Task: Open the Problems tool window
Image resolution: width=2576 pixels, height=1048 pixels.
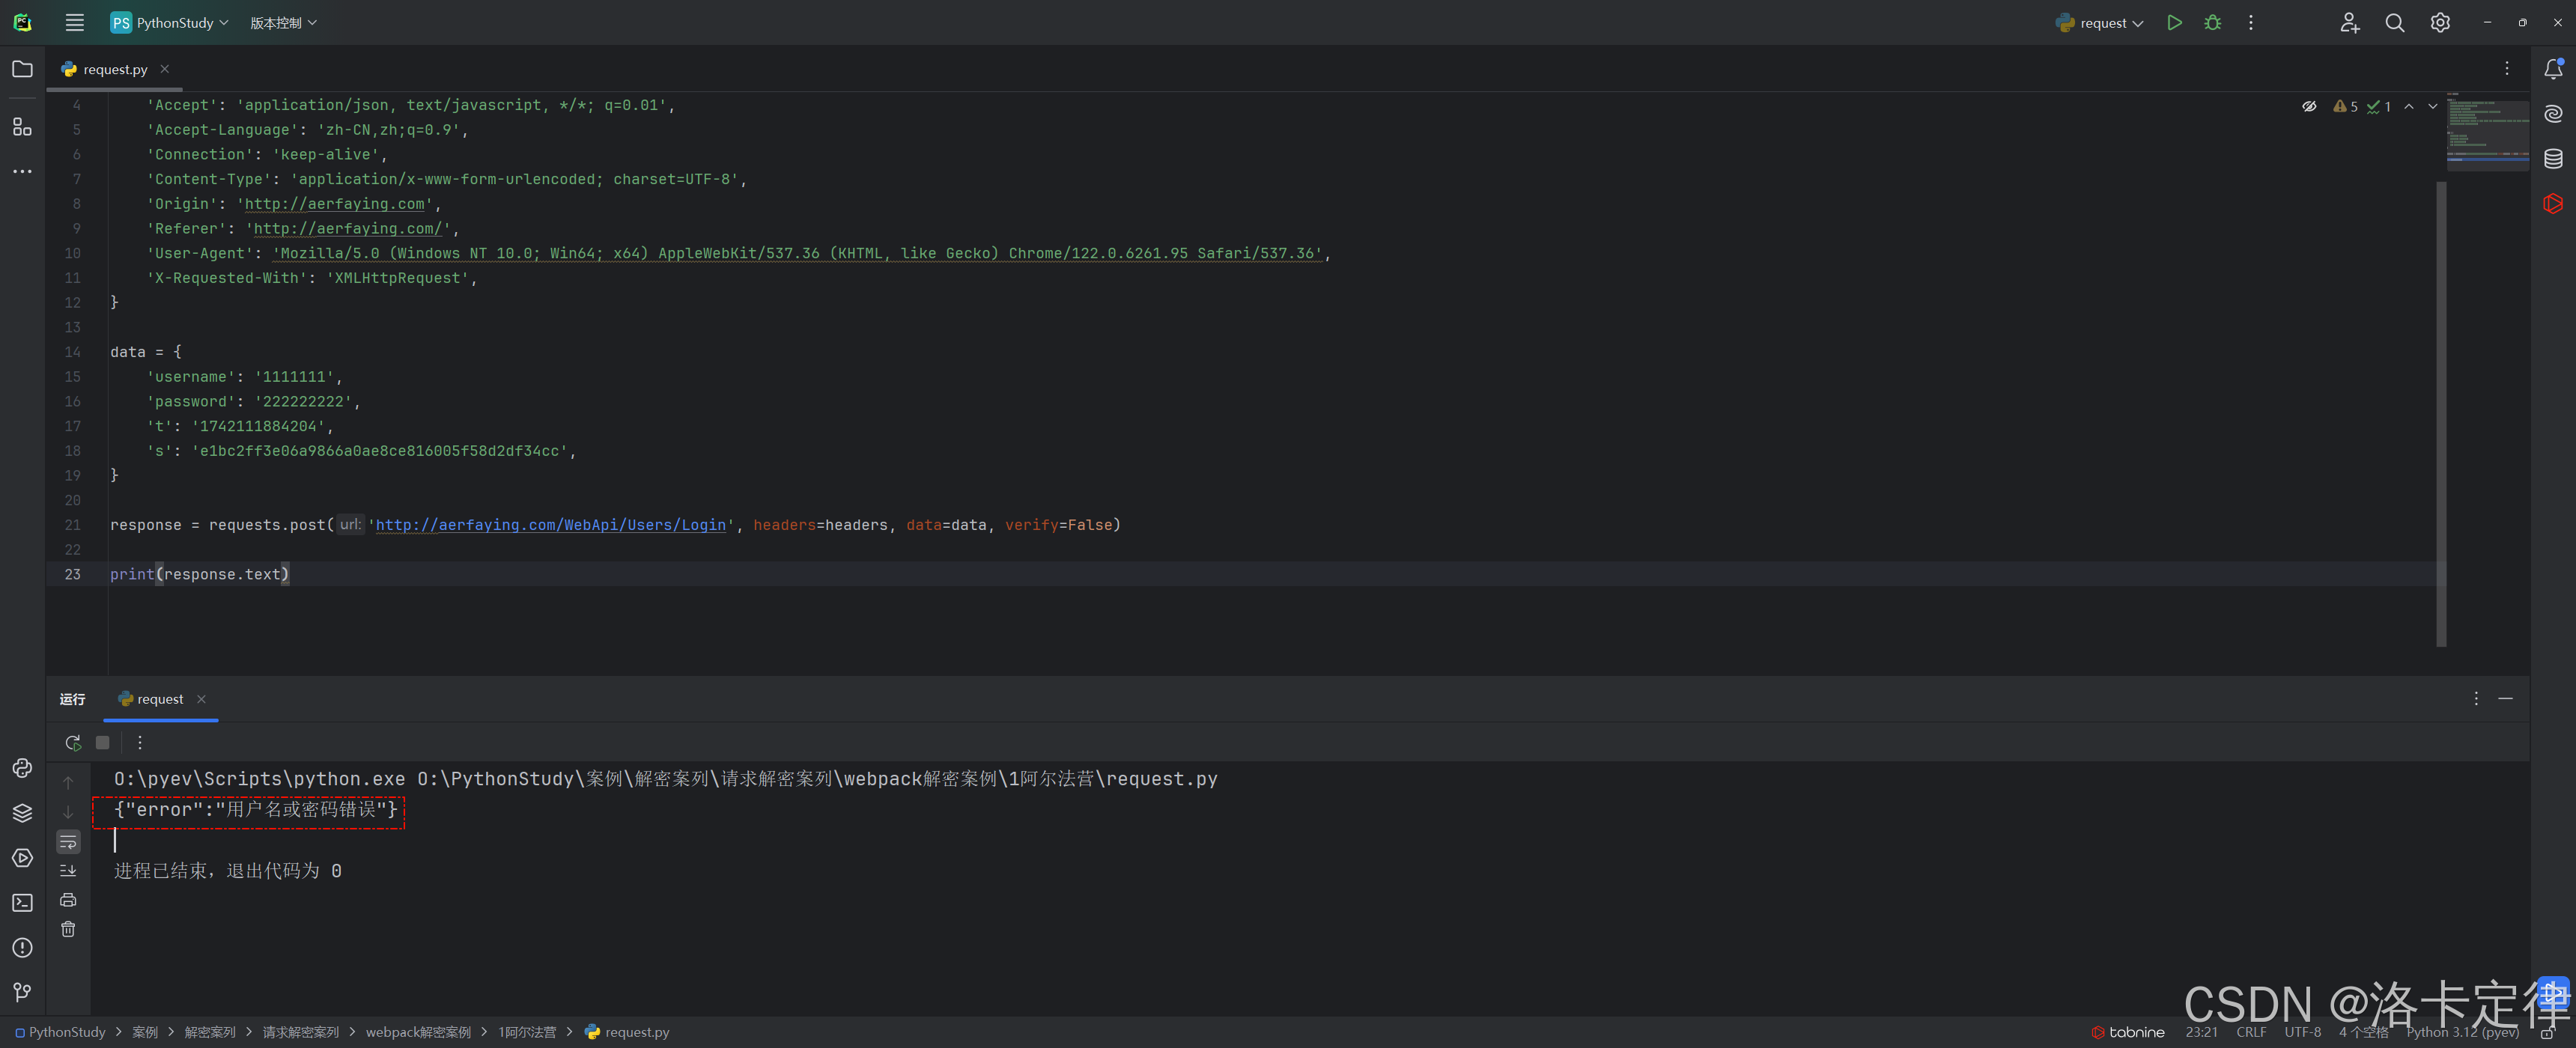Action: (22, 948)
